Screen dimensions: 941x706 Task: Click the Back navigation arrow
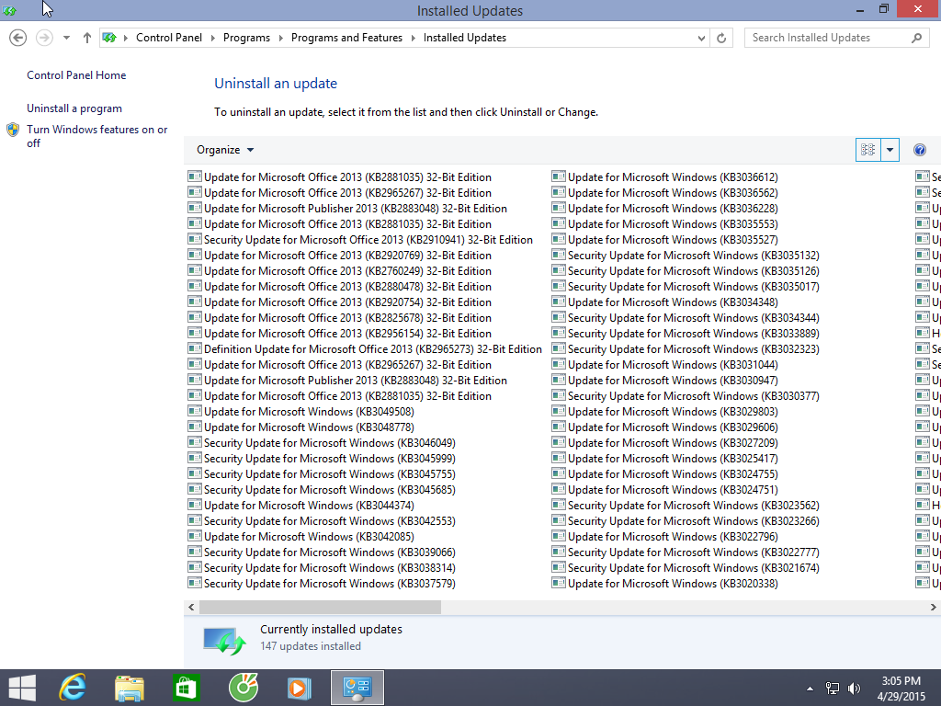tap(17, 38)
